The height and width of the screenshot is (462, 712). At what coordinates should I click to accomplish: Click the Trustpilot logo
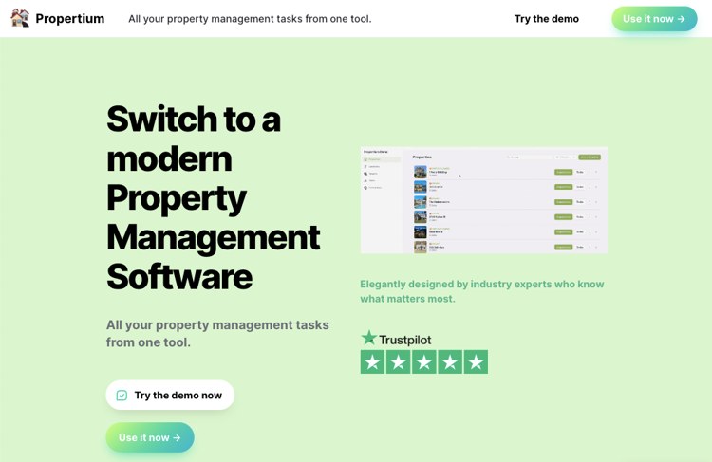point(396,339)
